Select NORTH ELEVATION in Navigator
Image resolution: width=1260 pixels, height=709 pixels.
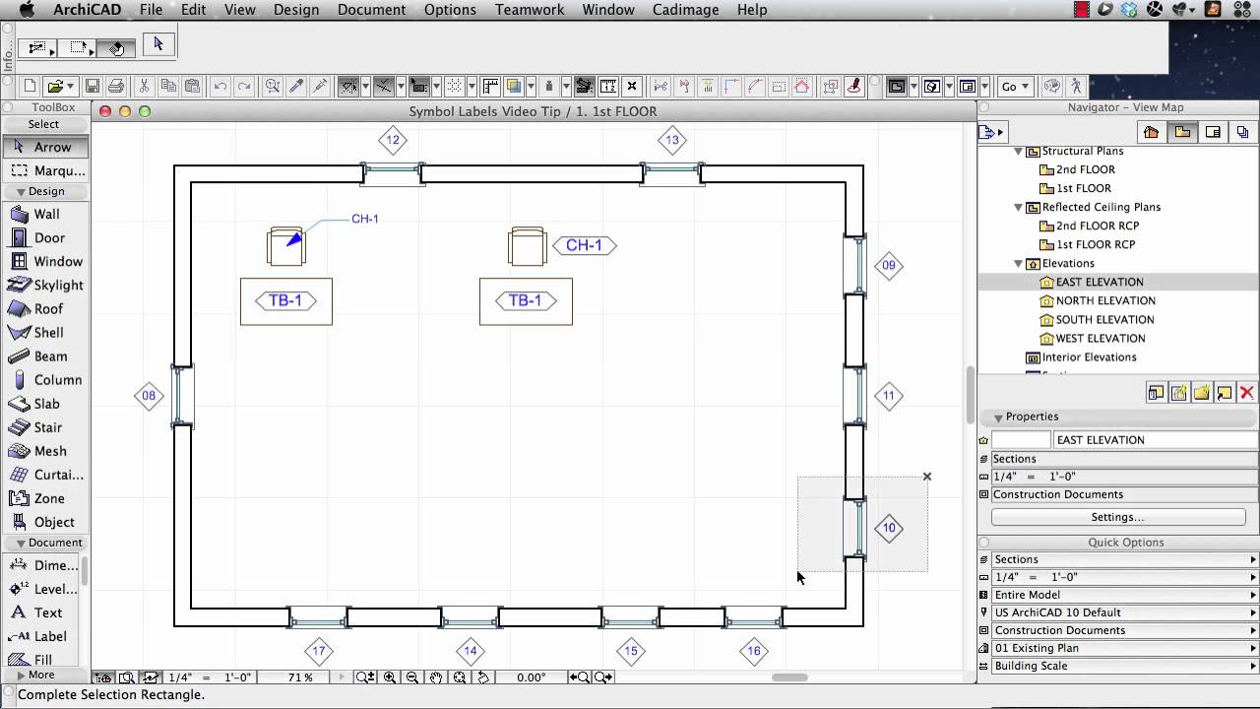[1105, 301]
